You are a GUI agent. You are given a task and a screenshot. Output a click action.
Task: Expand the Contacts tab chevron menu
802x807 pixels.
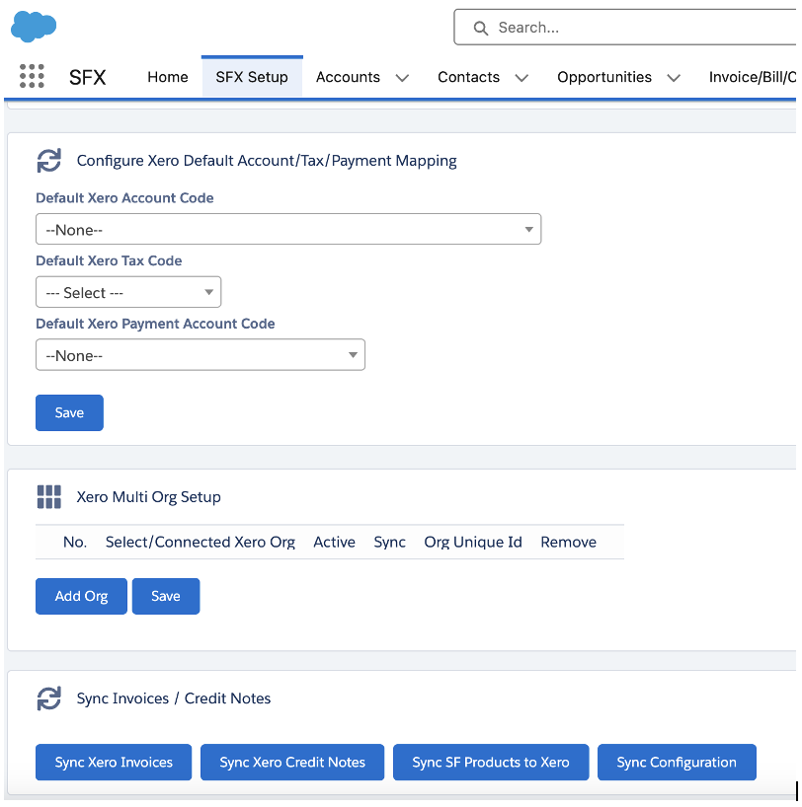coord(521,78)
